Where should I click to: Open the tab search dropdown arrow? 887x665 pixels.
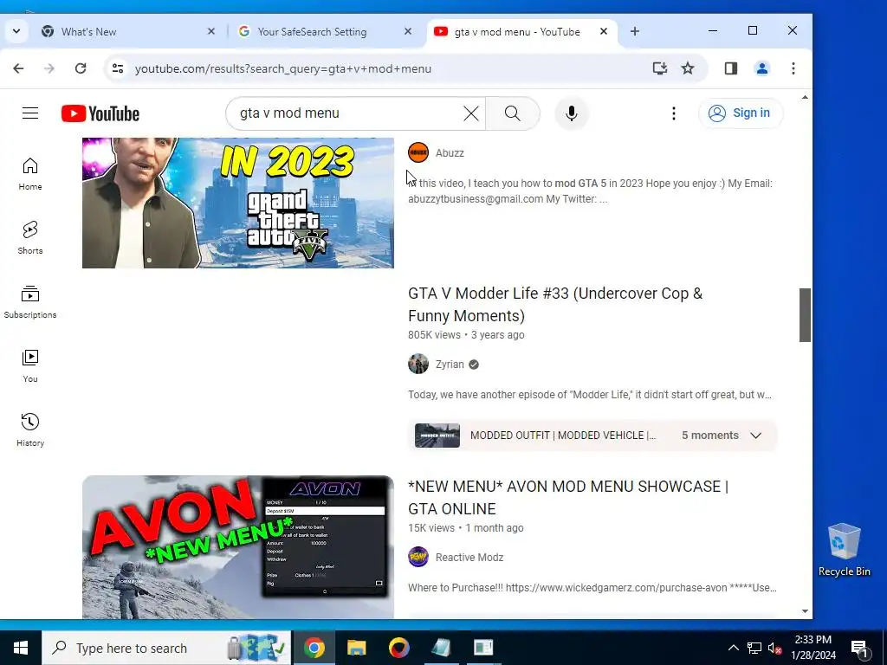16,32
